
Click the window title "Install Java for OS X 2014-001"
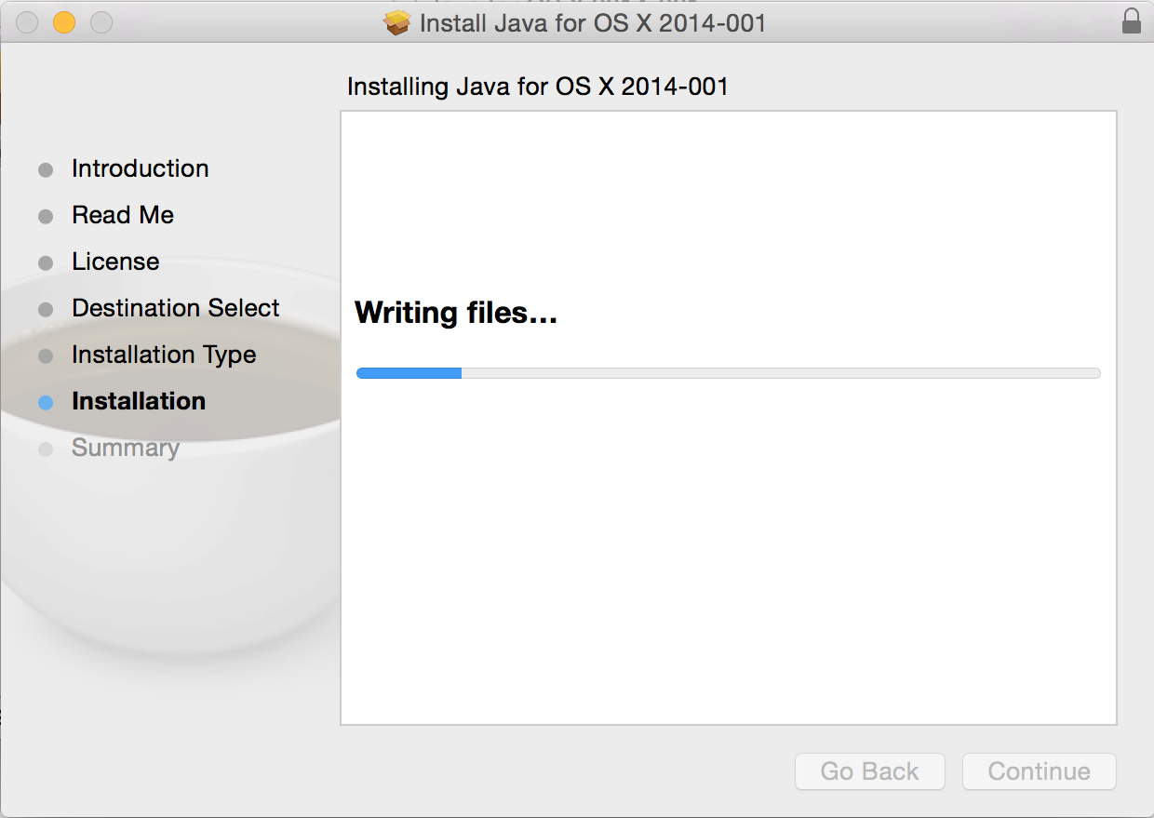tap(592, 22)
